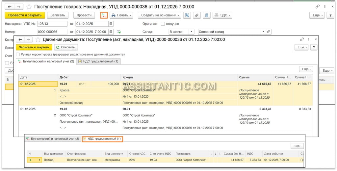The height and width of the screenshot is (171, 337).
Task: Click Кредит column header
Action: pos(179,77)
